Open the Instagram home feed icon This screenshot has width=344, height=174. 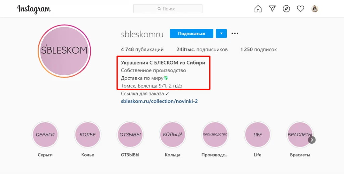pos(258,9)
